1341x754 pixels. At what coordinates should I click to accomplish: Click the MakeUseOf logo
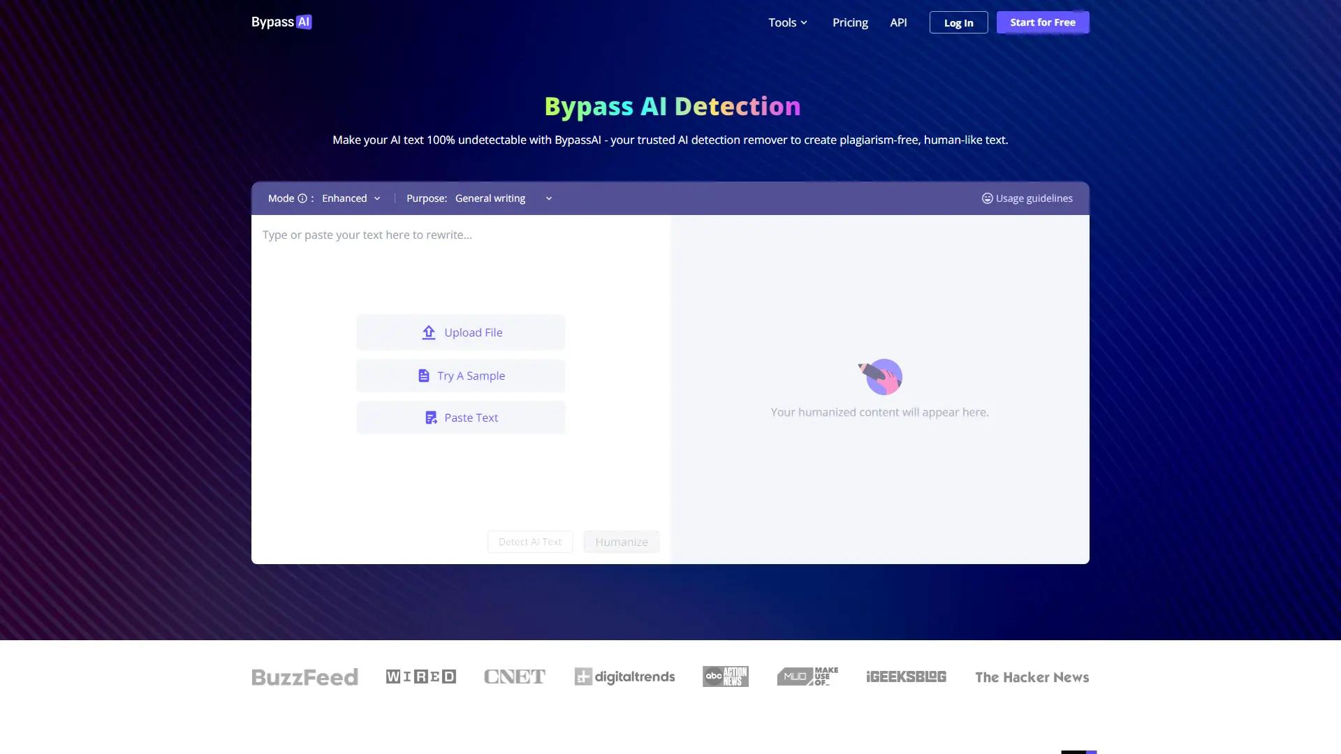coord(807,677)
